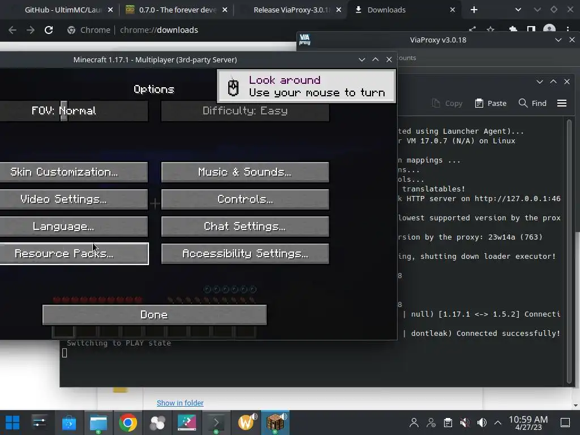Open Chat Settings in Minecraft
Image resolution: width=580 pixels, height=435 pixels.
[245, 227]
